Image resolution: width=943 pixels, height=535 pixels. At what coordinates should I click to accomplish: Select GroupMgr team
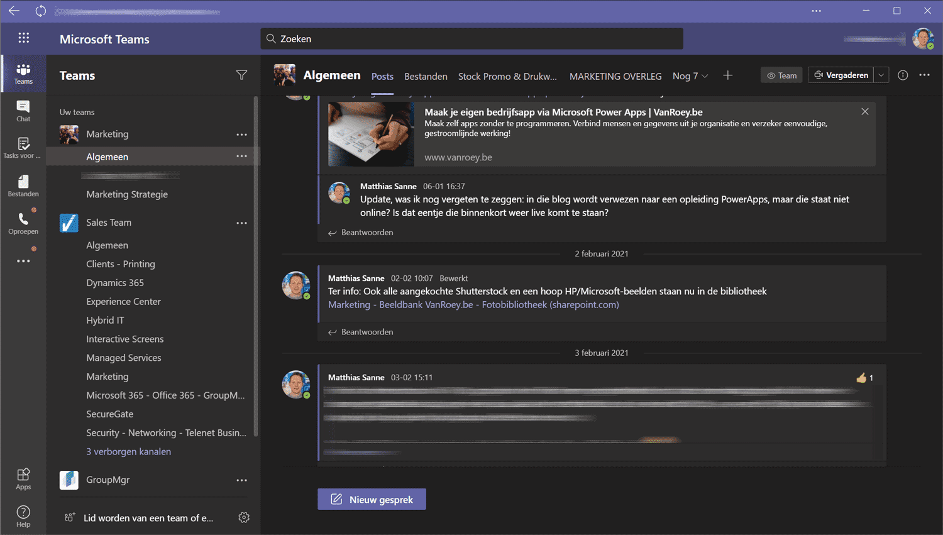[x=108, y=480]
